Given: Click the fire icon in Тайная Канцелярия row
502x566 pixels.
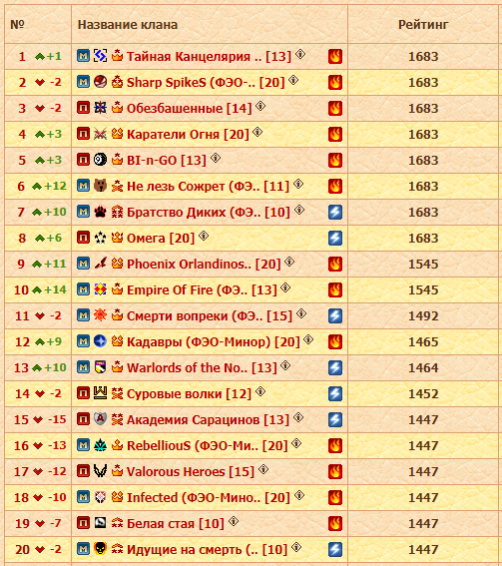Looking at the screenshot, I should point(335,56).
